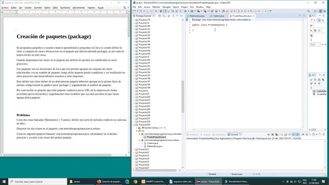Click the Run button in the Eclipse toolbar
329x185 pixels.
coord(192,11)
